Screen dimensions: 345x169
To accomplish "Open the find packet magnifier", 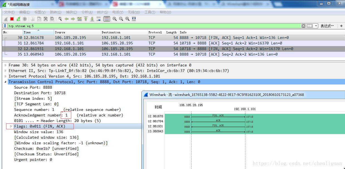I will coord(60,19).
